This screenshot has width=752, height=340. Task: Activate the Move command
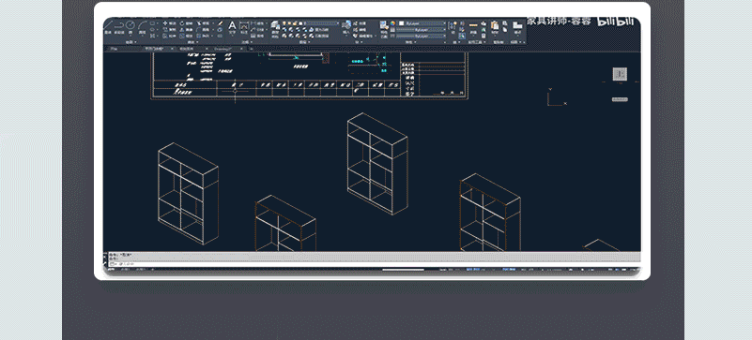point(169,23)
